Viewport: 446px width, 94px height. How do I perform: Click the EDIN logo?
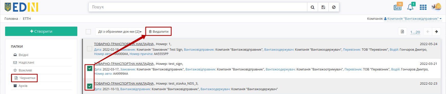click(x=21, y=7)
